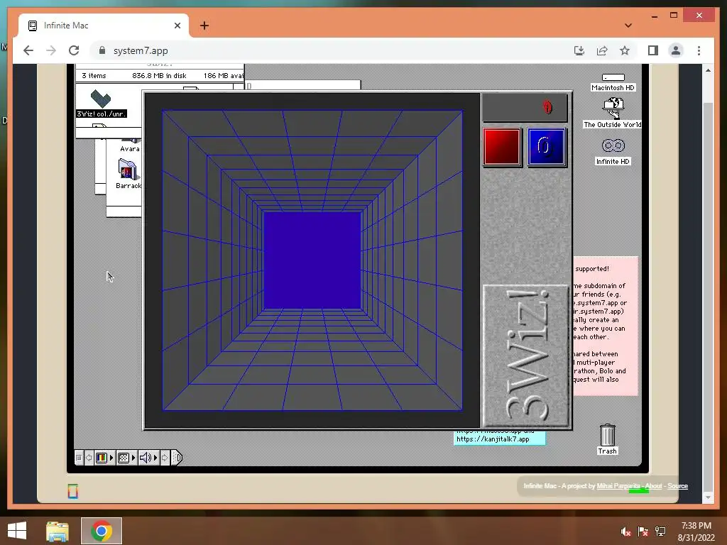Expand the monitor resolution module arrow
727x545 pixels.
click(133, 458)
